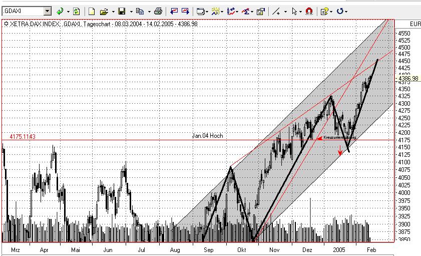Click the red 4175.1143 level label
The image size is (421, 256).
pos(23,136)
